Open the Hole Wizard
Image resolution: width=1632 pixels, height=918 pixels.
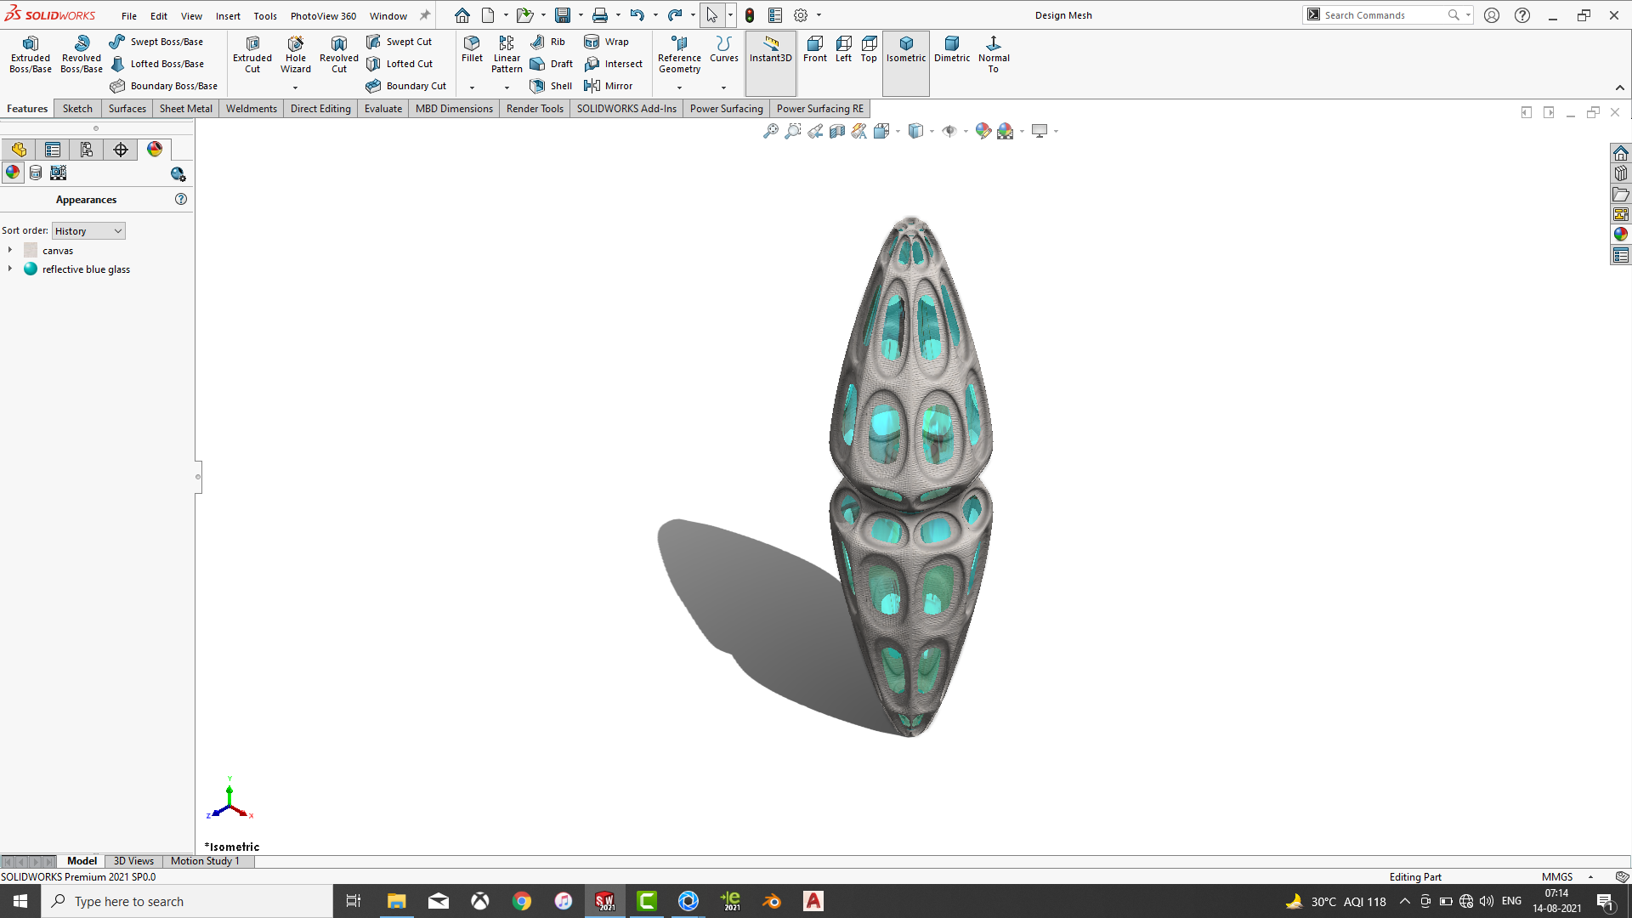coord(295,54)
